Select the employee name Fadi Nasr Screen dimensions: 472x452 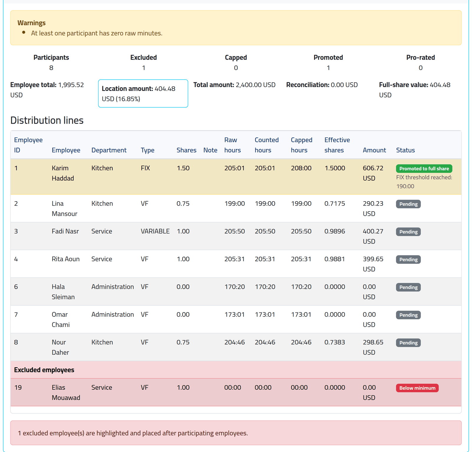[65, 231]
